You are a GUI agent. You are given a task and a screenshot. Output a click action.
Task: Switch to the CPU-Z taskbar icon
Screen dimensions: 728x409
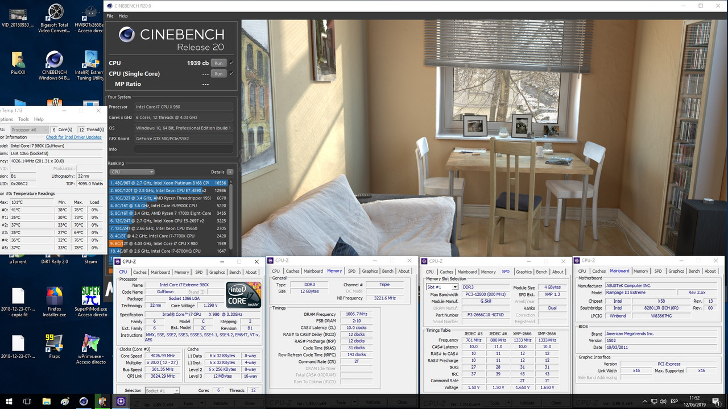pos(121,401)
